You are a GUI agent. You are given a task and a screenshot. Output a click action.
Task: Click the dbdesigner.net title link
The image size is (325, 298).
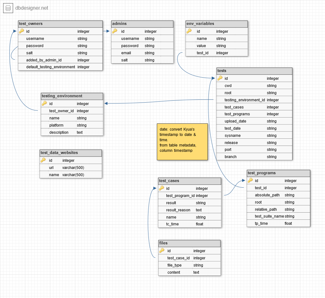coord(32,8)
